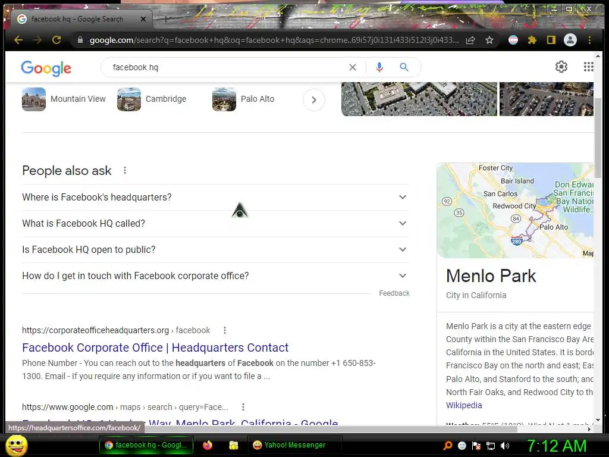
Task: Expand 'Is Facebook HQ open to public?'
Action: coord(215,249)
